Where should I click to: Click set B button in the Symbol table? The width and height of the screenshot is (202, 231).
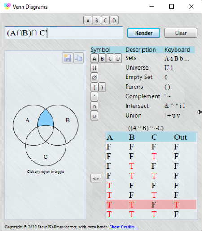(102, 58)
